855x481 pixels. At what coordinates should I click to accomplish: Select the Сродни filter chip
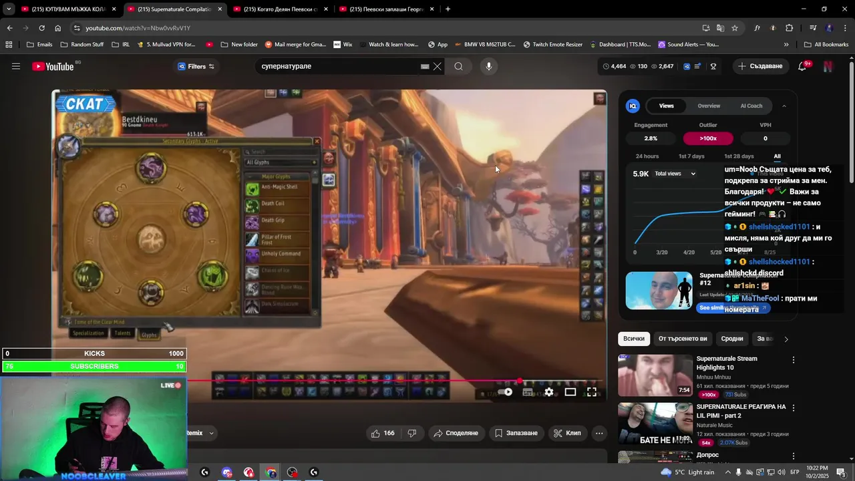pos(732,339)
